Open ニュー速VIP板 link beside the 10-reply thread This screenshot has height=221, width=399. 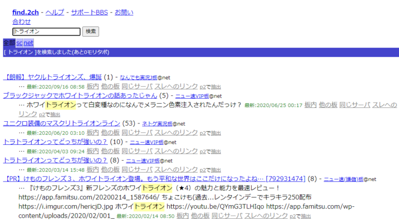pyautogui.click(x=146, y=142)
